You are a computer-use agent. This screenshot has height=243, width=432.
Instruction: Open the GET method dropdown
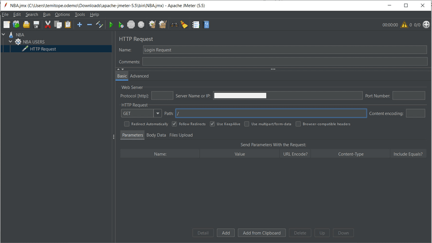(158, 114)
